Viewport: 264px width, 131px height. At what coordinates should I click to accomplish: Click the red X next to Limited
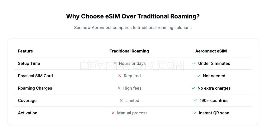121,101
